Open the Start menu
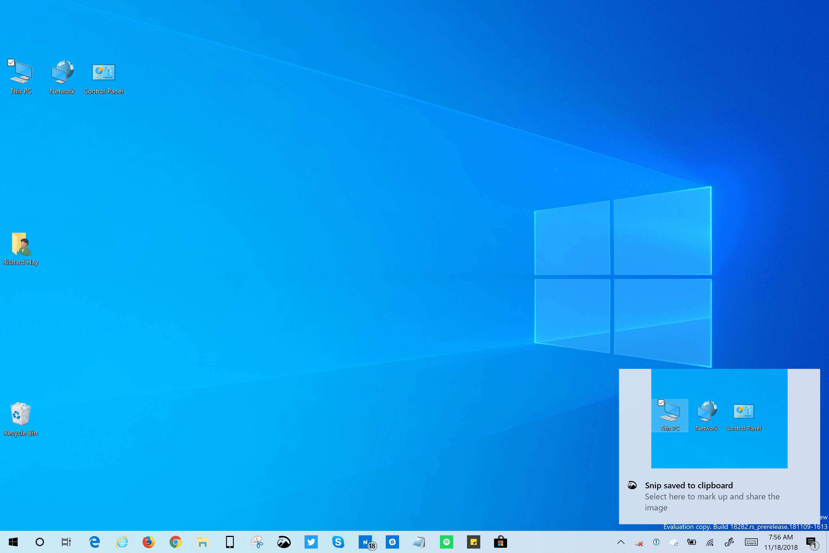This screenshot has width=829, height=553. tap(13, 542)
